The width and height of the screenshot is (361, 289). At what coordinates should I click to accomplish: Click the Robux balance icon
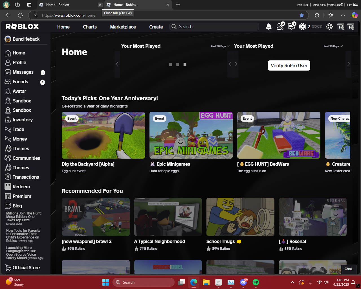click(303, 27)
